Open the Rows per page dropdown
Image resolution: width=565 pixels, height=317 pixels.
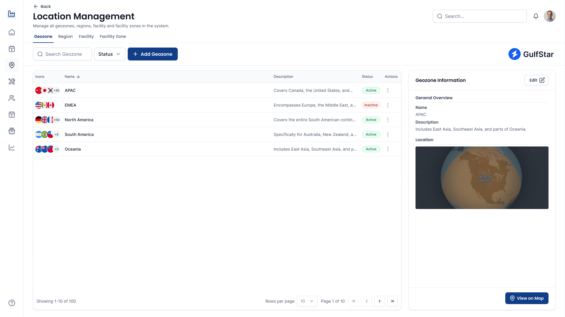[307, 301]
